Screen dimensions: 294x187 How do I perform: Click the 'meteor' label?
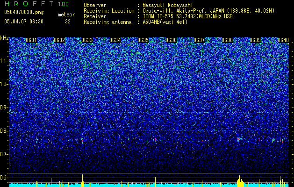66,14
